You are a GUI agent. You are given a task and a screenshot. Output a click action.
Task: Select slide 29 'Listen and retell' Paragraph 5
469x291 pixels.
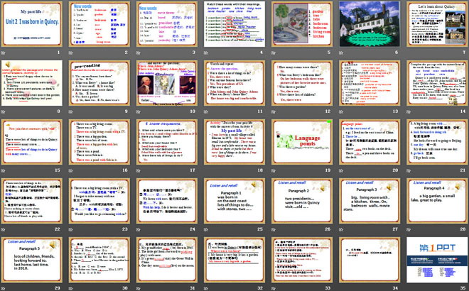tap(32, 260)
